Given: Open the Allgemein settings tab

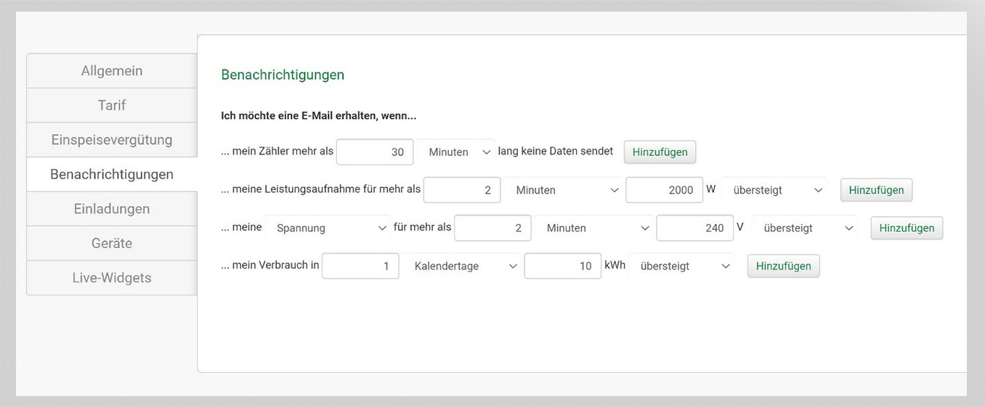Looking at the screenshot, I should point(112,71).
